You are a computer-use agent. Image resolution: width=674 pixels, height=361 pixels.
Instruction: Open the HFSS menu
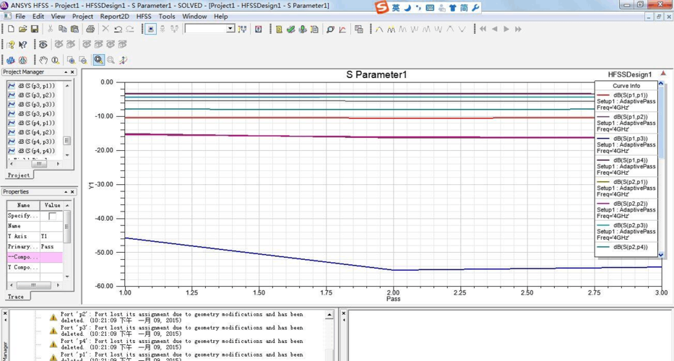[x=144, y=17]
